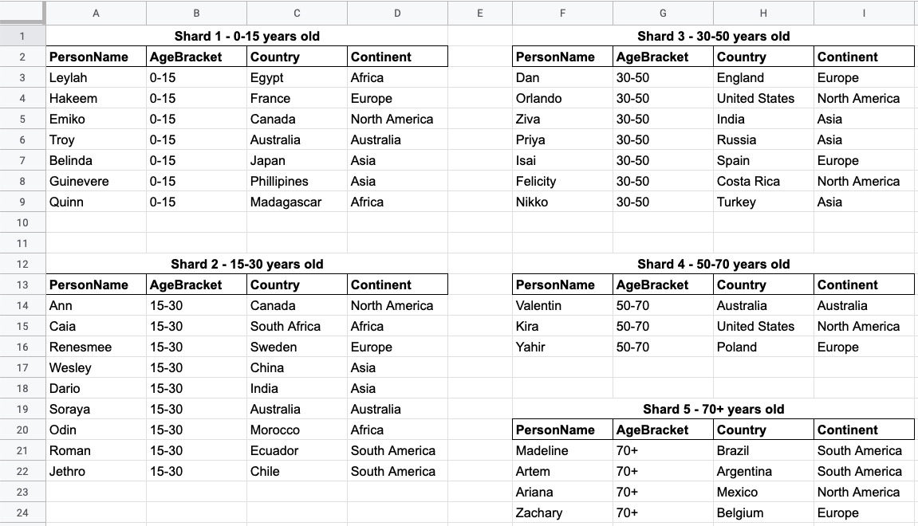This screenshot has width=918, height=526.
Task: Click the cell with Costa Rica
Action: [763, 182]
